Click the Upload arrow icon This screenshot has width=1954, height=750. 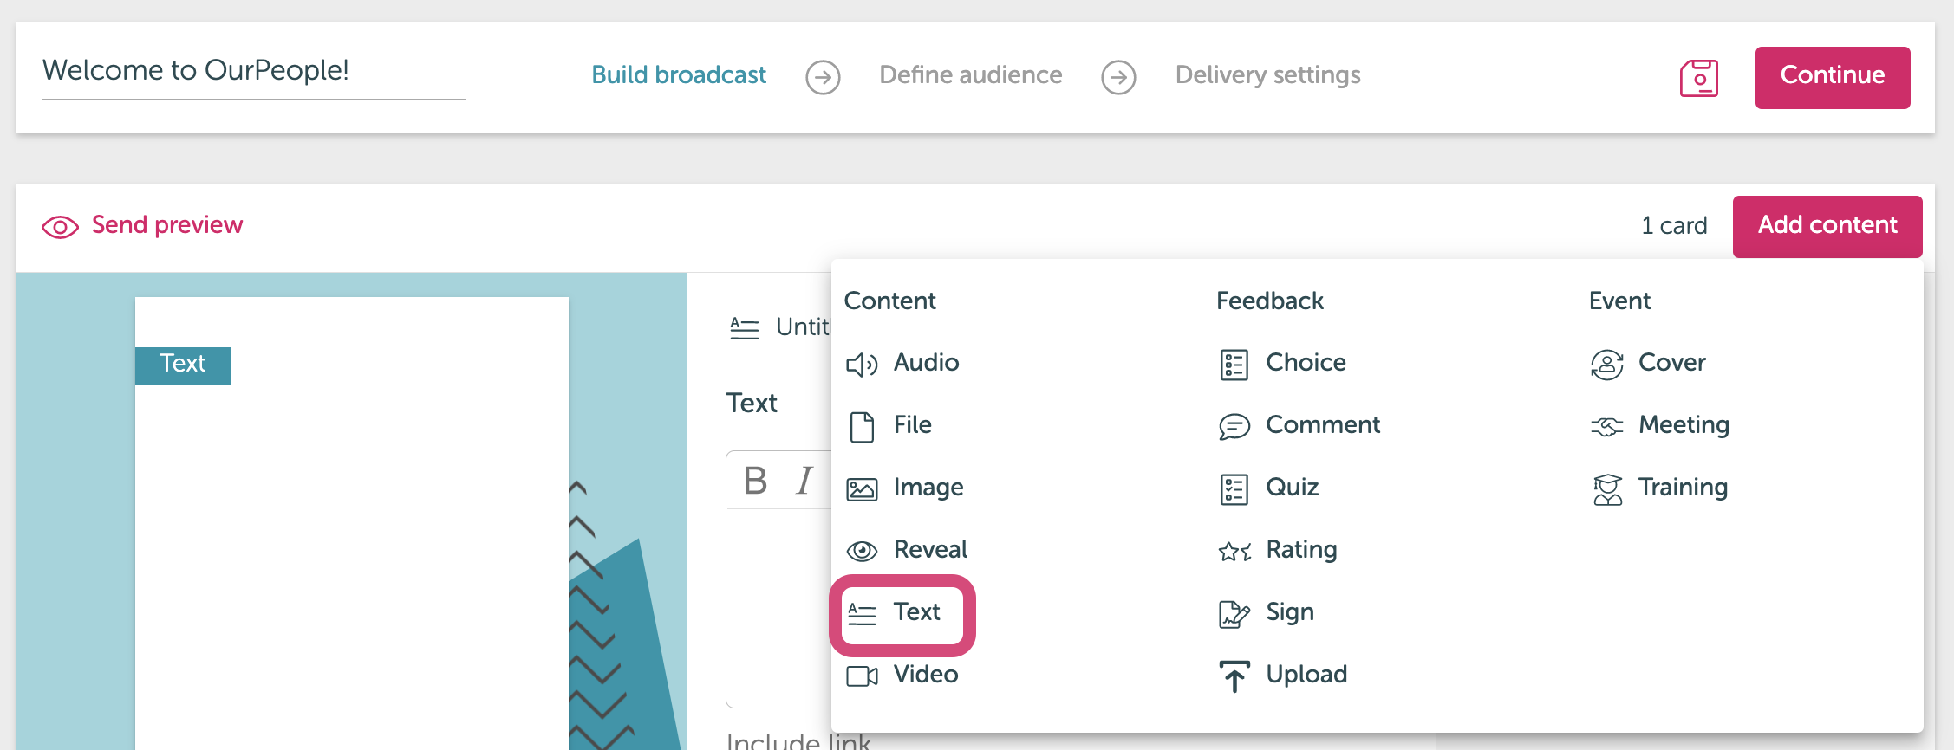1234,676
